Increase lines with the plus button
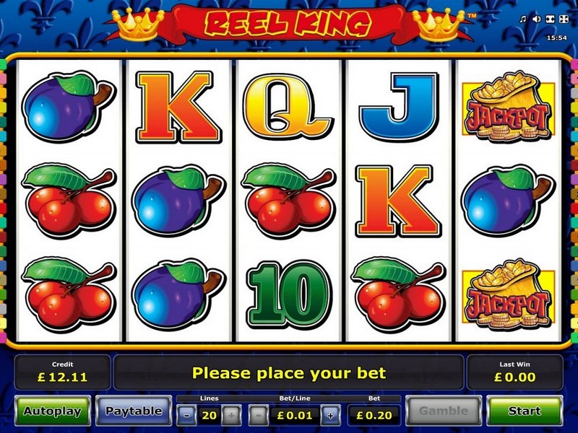This screenshot has height=433, width=578. pos(231,416)
